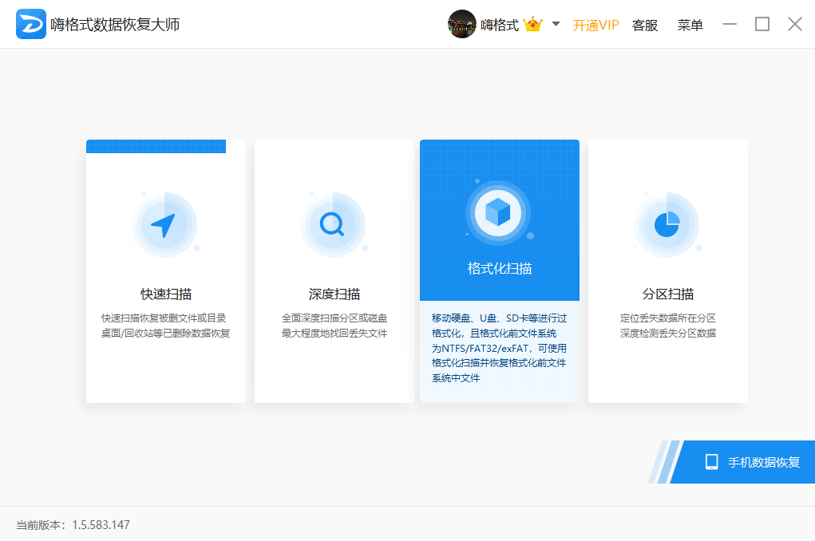The height and width of the screenshot is (541, 815).
Task: Expand the account dropdown arrow
Action: 556,24
